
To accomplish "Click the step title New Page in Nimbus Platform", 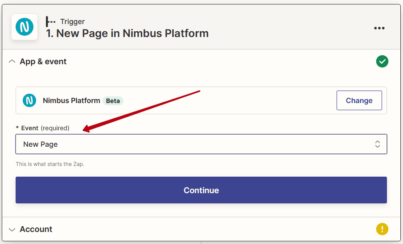I will point(127,33).
